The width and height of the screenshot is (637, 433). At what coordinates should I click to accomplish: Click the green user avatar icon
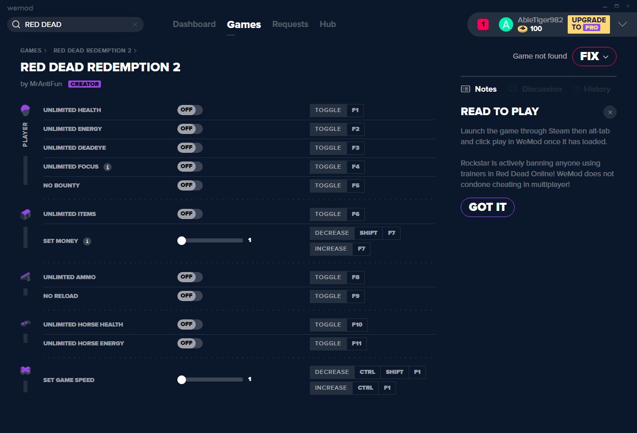click(x=506, y=24)
